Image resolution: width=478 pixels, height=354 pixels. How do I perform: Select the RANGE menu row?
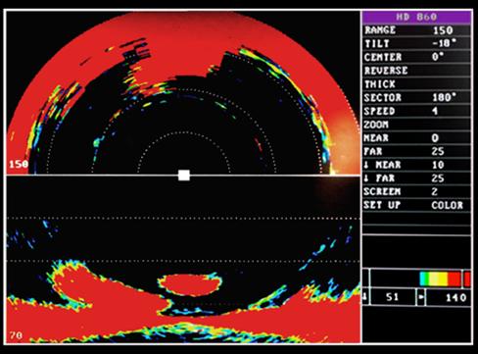417,30
